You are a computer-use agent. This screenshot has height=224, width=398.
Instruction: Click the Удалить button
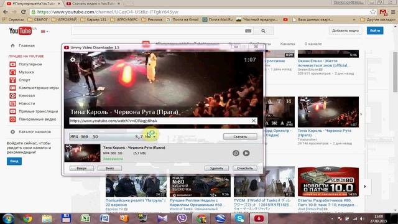[x=216, y=168]
